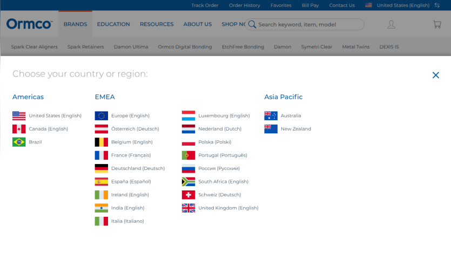
Task: Open the user account icon
Action: [x=391, y=24]
